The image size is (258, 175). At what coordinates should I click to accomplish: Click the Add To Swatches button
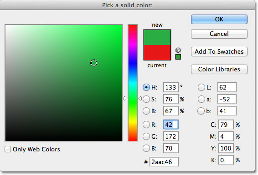(219, 51)
